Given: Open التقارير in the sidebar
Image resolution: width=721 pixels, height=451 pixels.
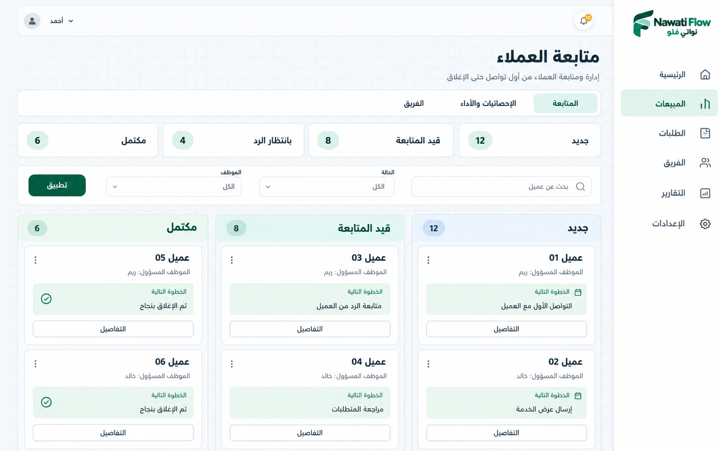Looking at the screenshot, I should 686,193.
